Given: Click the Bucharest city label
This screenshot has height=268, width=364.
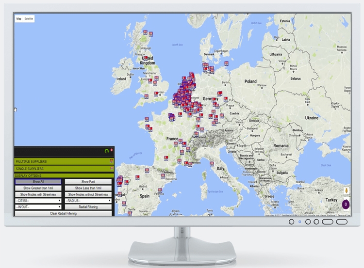Looking at the screenshot, I should pos(286,155).
